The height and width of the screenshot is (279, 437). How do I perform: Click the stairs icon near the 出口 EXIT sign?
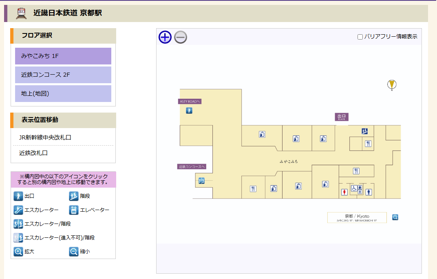[x=364, y=131]
